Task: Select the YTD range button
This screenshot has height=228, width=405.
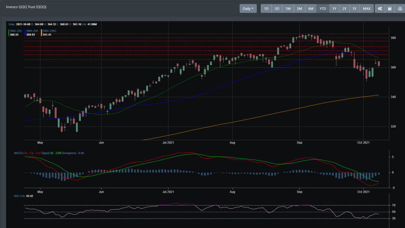Action: pyautogui.click(x=323, y=9)
